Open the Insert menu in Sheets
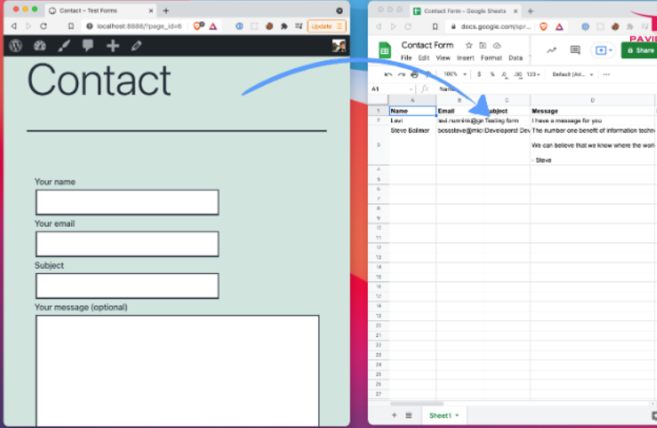The image size is (657, 428). 466,58
